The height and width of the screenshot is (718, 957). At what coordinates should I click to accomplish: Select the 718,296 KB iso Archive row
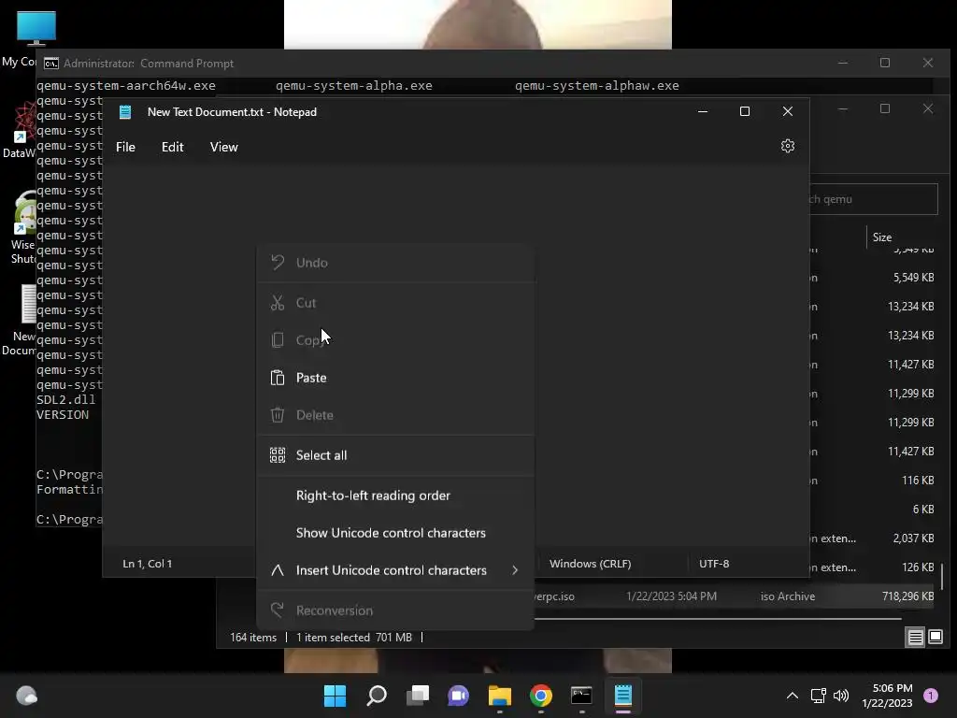[735, 596]
